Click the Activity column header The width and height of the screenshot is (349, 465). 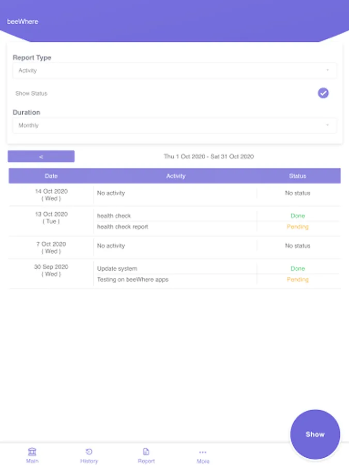[x=176, y=176]
